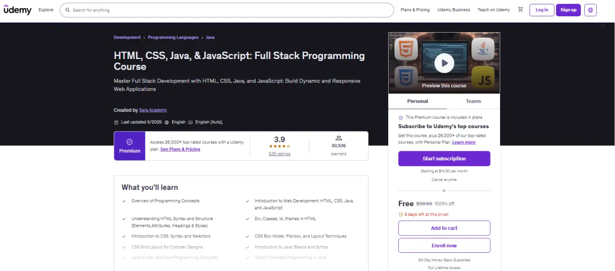The height and width of the screenshot is (271, 615).
Task: Open the Udemy logo home link
Action: pos(17,10)
